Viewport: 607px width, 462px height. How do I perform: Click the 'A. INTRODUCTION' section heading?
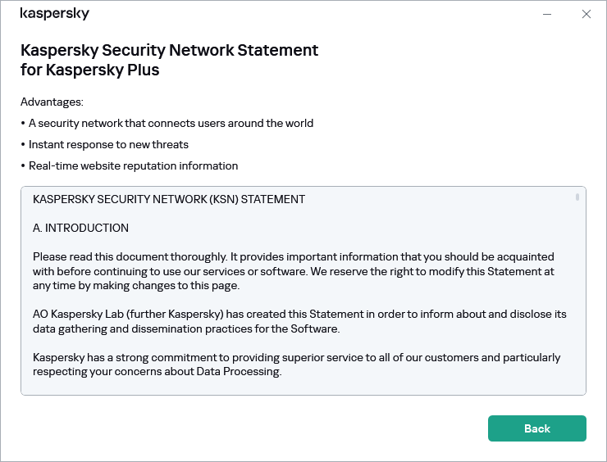click(x=80, y=228)
